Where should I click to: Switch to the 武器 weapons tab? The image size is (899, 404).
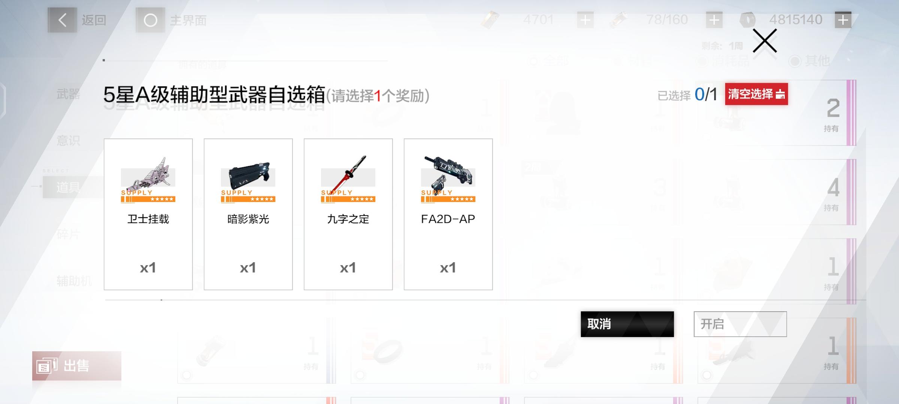(68, 94)
